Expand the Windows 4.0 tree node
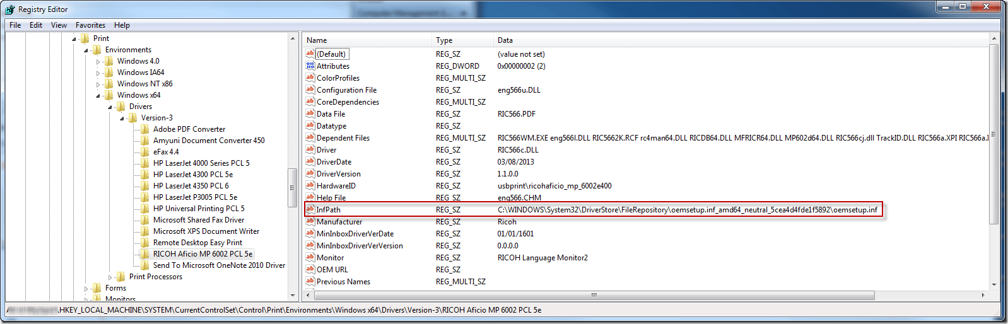 98,62
